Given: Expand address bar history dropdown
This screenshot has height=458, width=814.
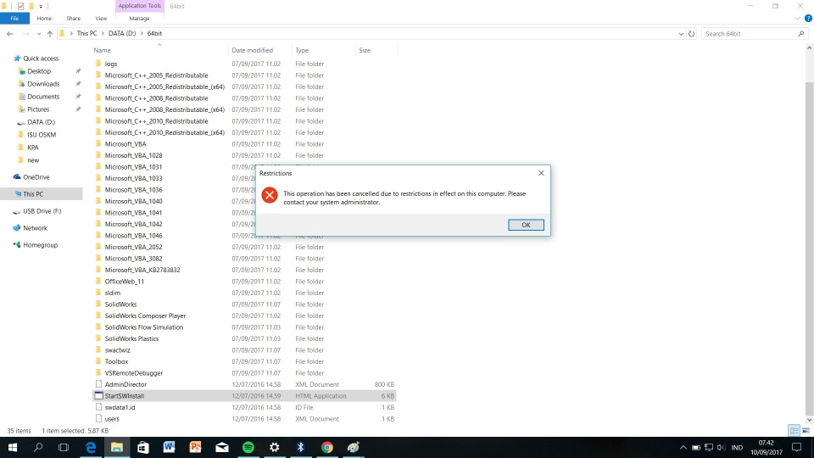Looking at the screenshot, I should 681,34.
